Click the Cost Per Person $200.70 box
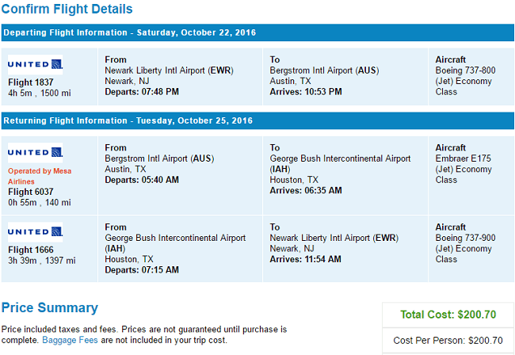This screenshot has height=355, width=515. pyautogui.click(x=448, y=340)
